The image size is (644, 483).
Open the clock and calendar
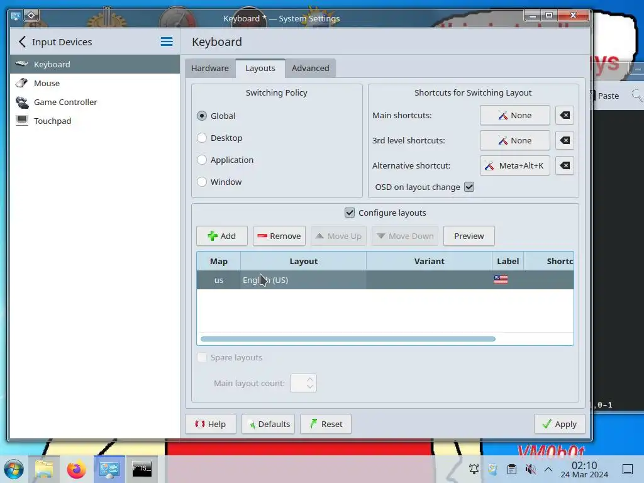click(584, 469)
